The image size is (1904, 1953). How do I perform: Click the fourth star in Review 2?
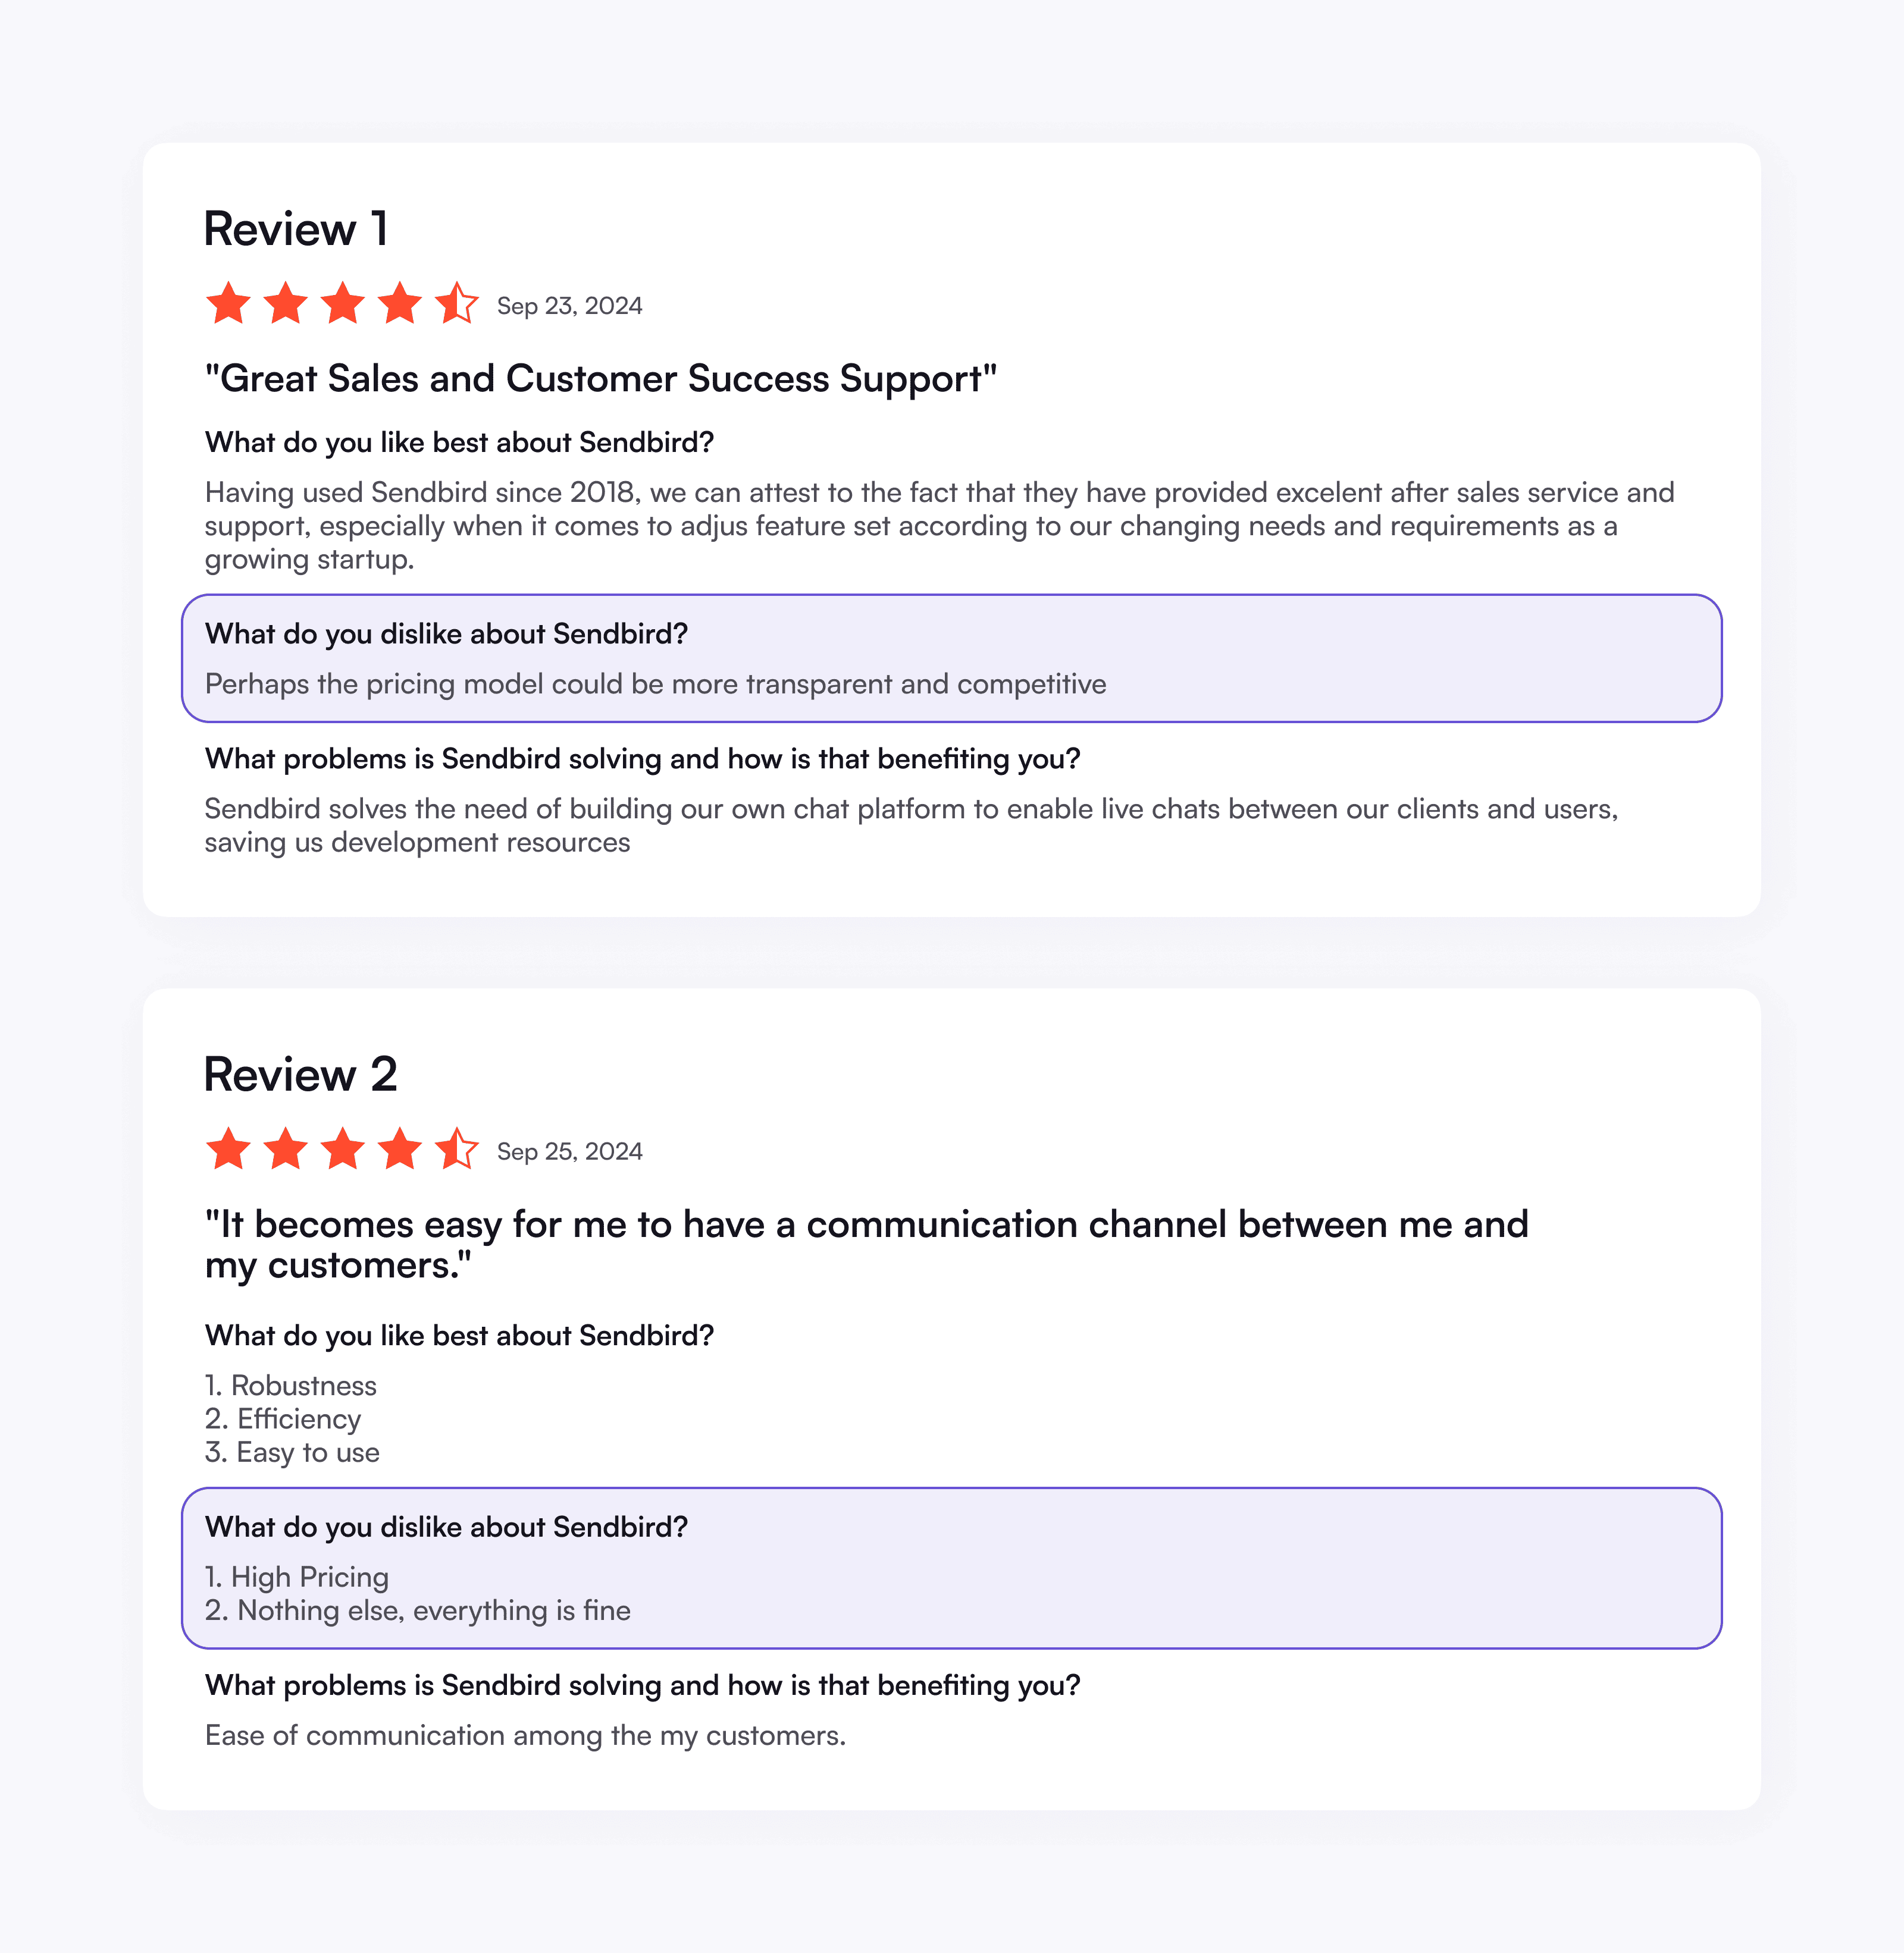pos(400,1150)
